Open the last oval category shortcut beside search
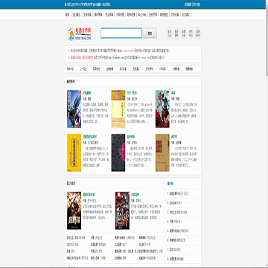The height and width of the screenshot is (268, 268). coord(198,33)
